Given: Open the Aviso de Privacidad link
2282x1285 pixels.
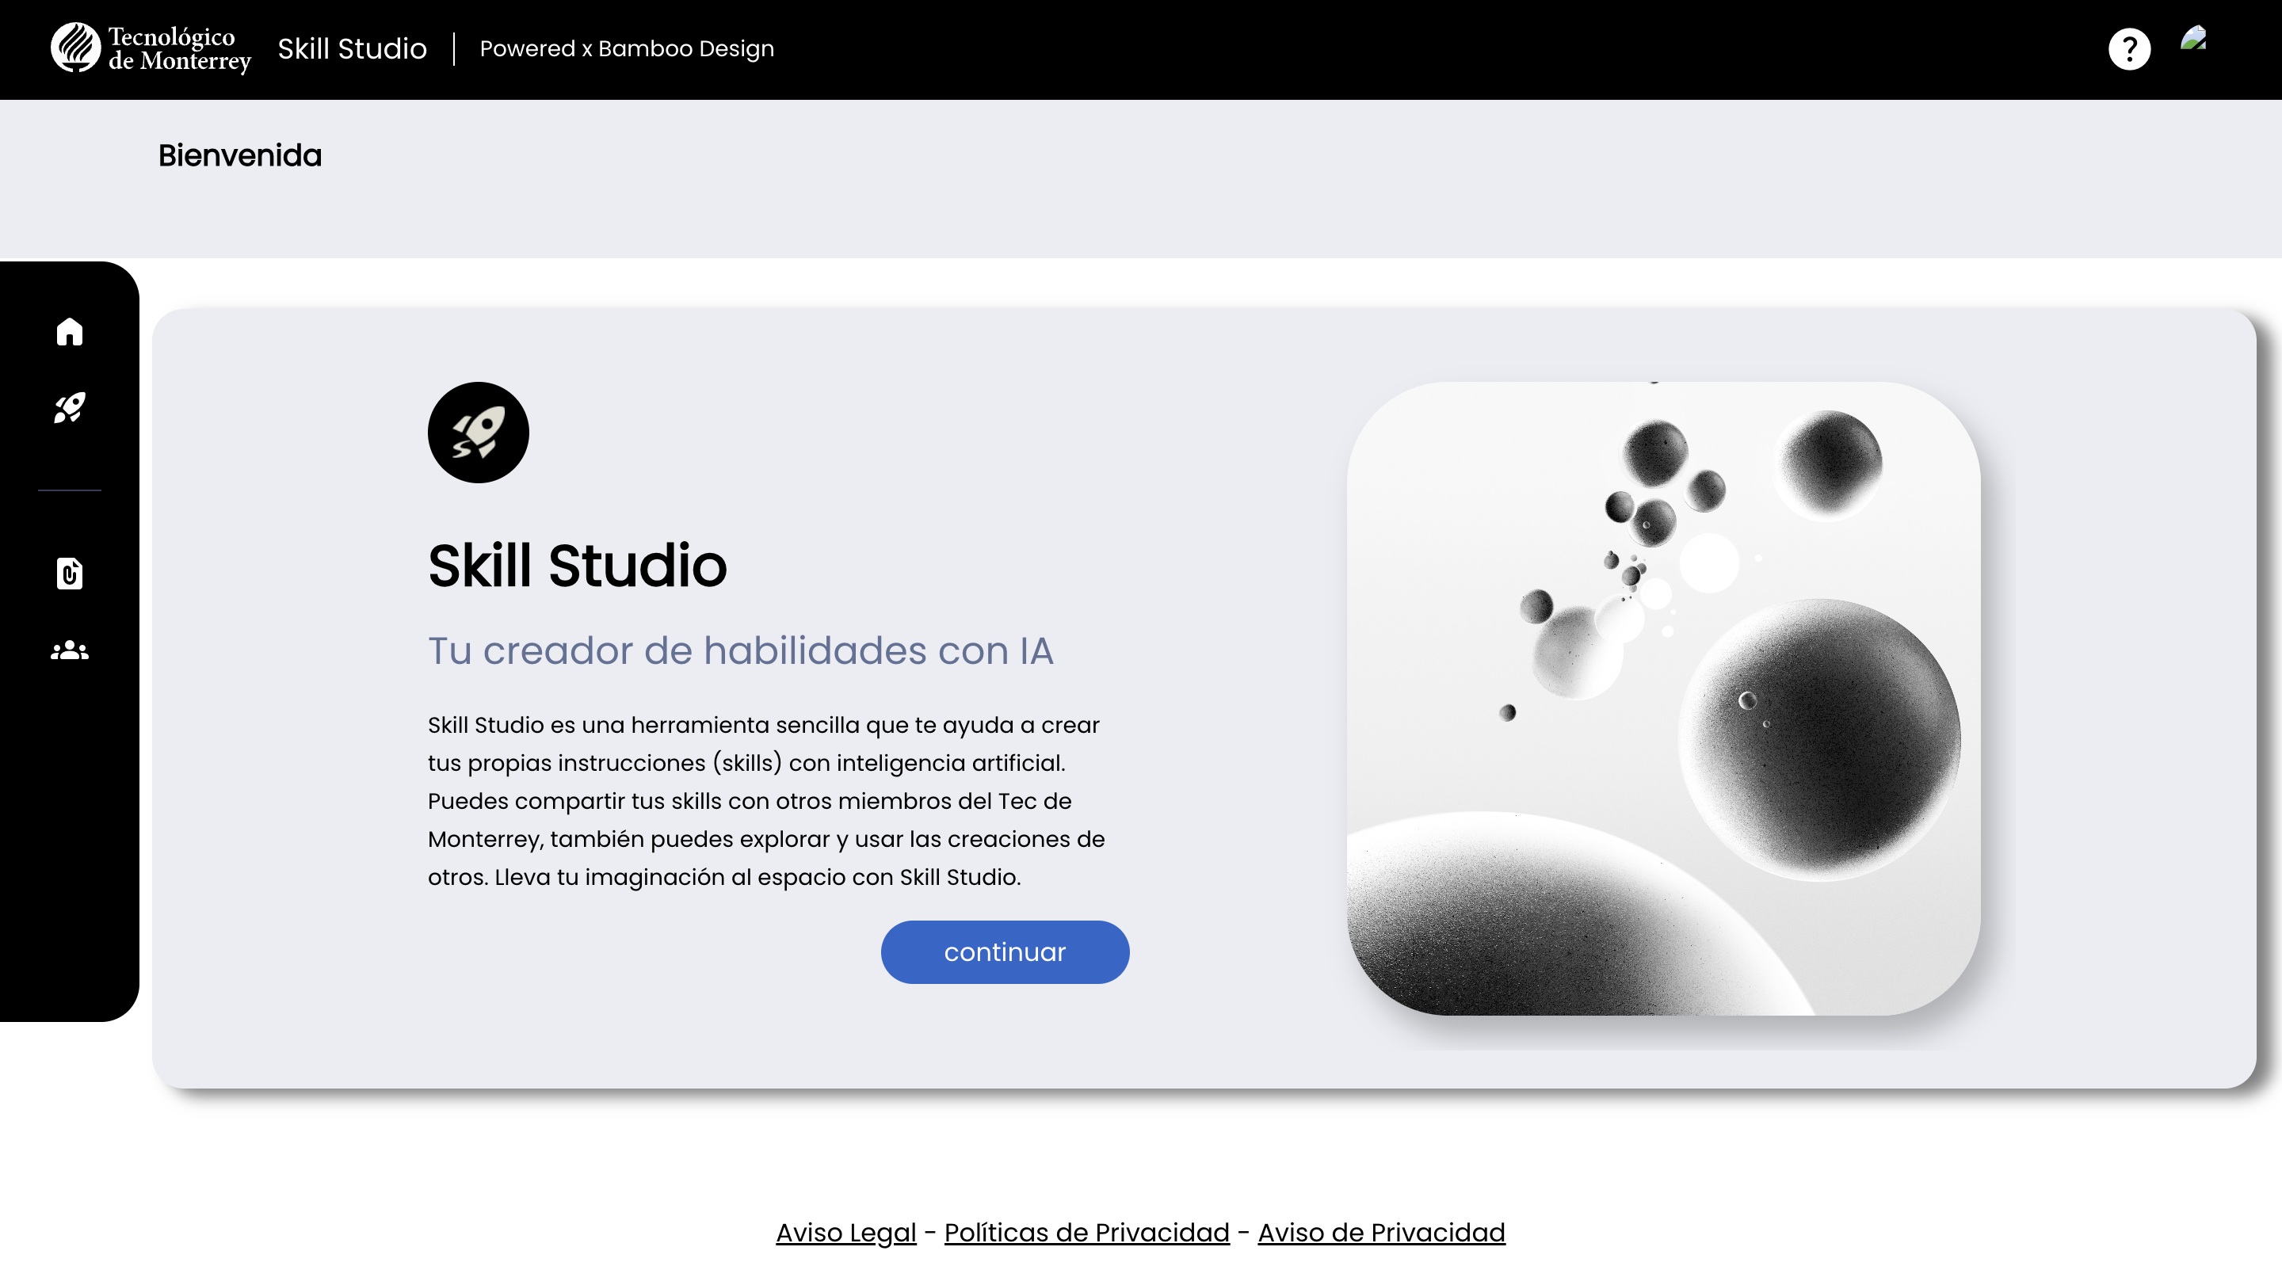Looking at the screenshot, I should click(x=1381, y=1233).
